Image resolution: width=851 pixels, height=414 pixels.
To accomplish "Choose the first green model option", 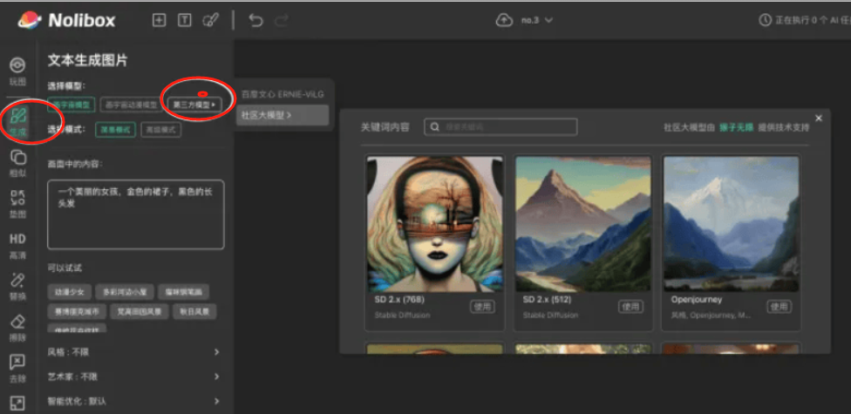I will point(71,104).
